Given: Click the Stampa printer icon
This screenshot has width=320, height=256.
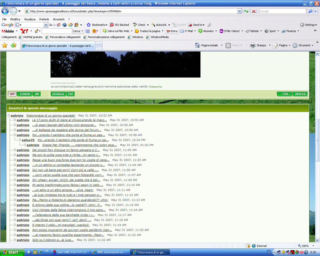Looking at the screenshot, I should pos(253,46).
